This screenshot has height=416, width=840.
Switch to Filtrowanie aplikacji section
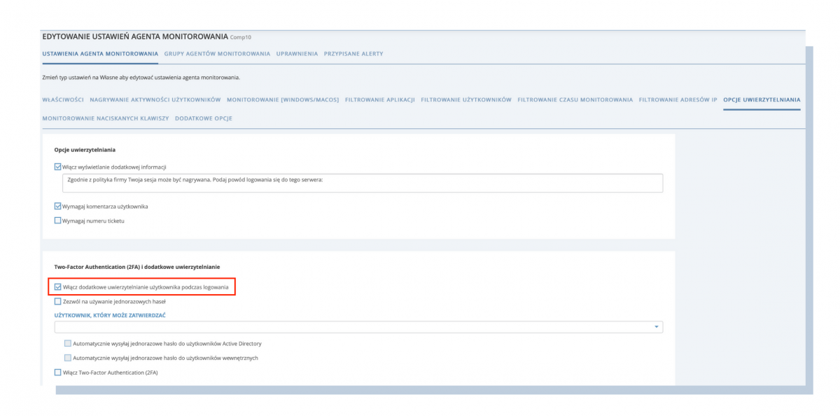pos(380,100)
